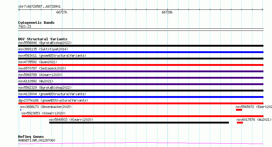The image size is (272, 147).
Task: Open variant label nsv5849933 (Almarri2020)
Action: 71,120
